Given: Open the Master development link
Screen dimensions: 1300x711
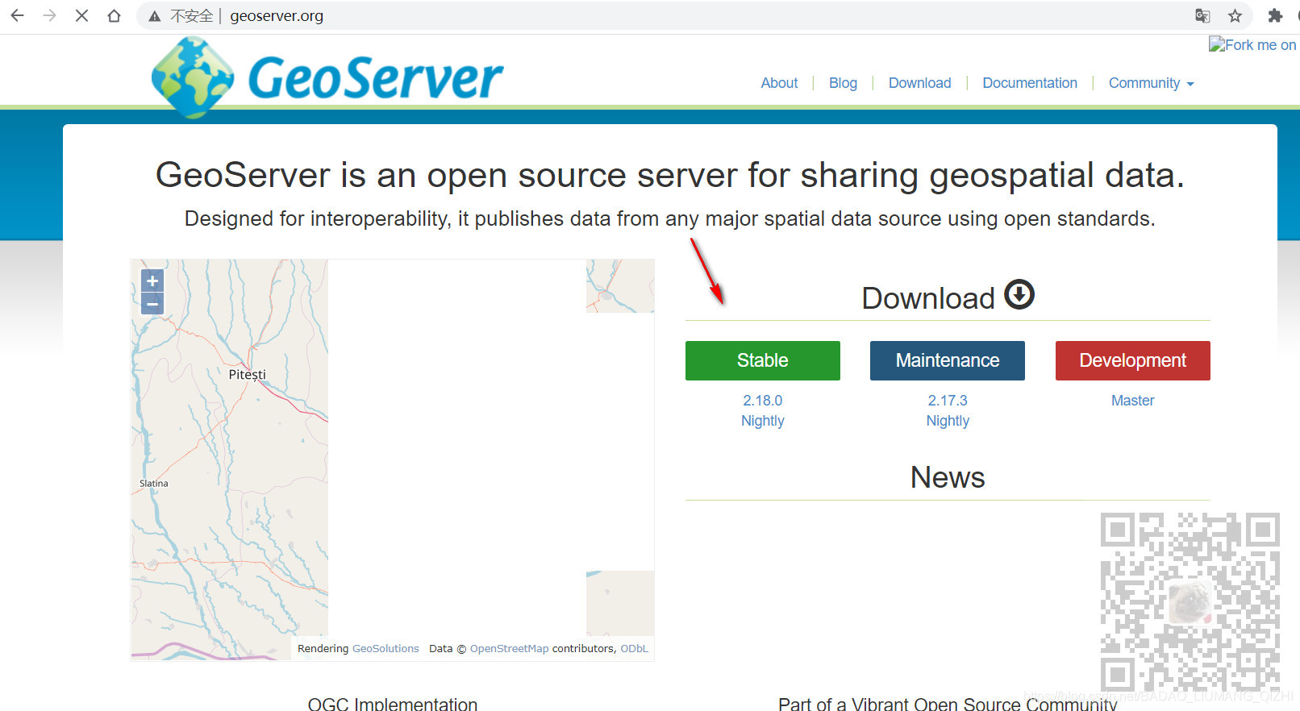Looking at the screenshot, I should pos(1133,401).
